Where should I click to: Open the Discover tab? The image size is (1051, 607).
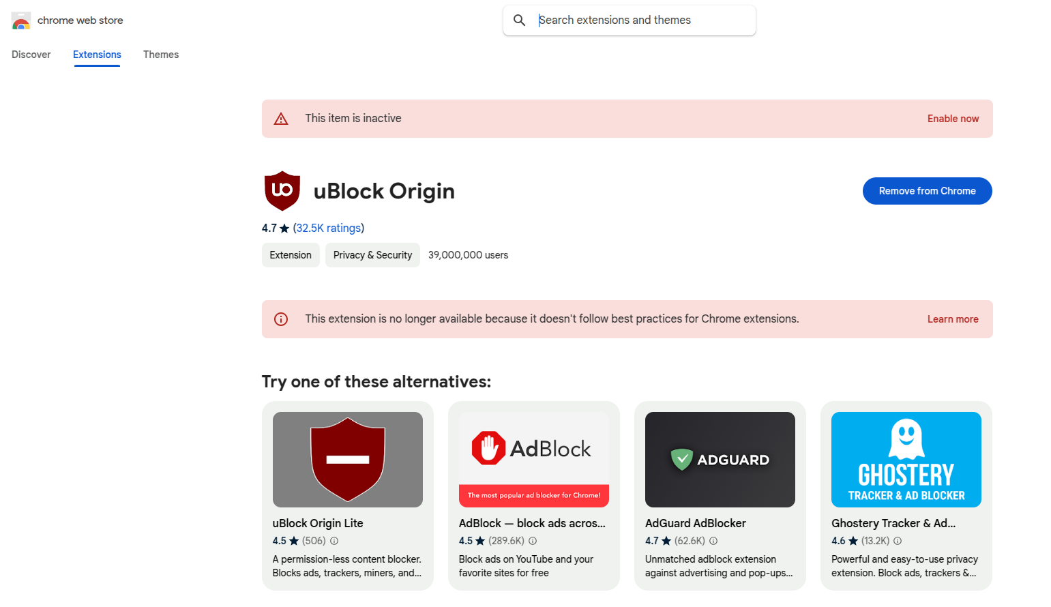click(31, 55)
